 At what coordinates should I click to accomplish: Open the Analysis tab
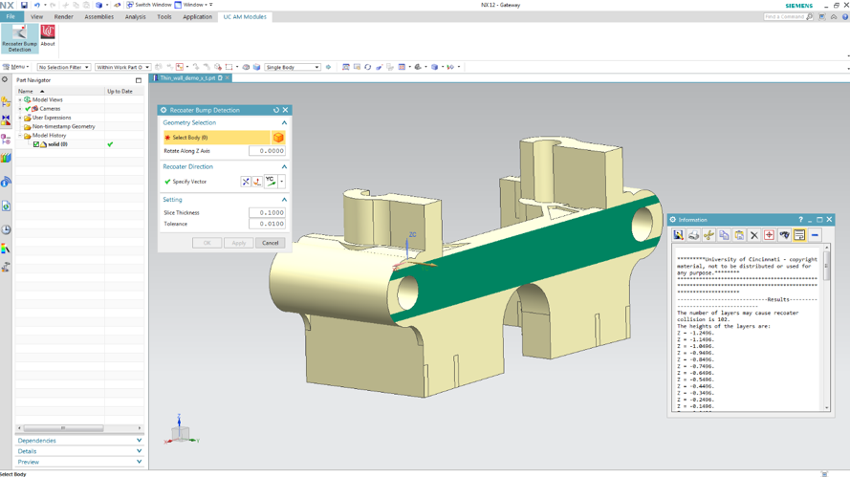pyautogui.click(x=136, y=17)
